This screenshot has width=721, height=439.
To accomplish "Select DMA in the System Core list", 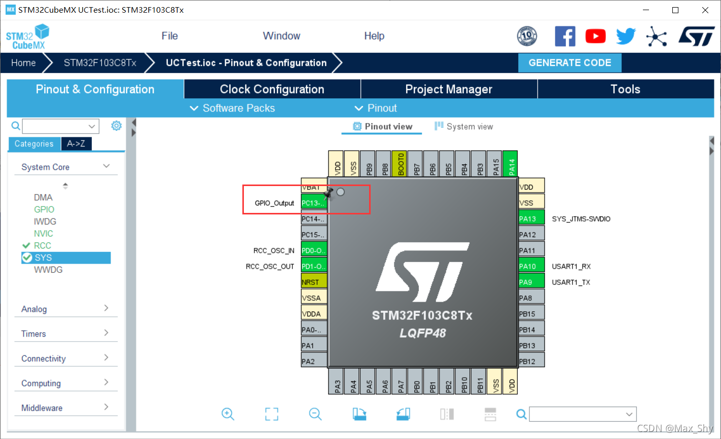I will pyautogui.click(x=43, y=197).
